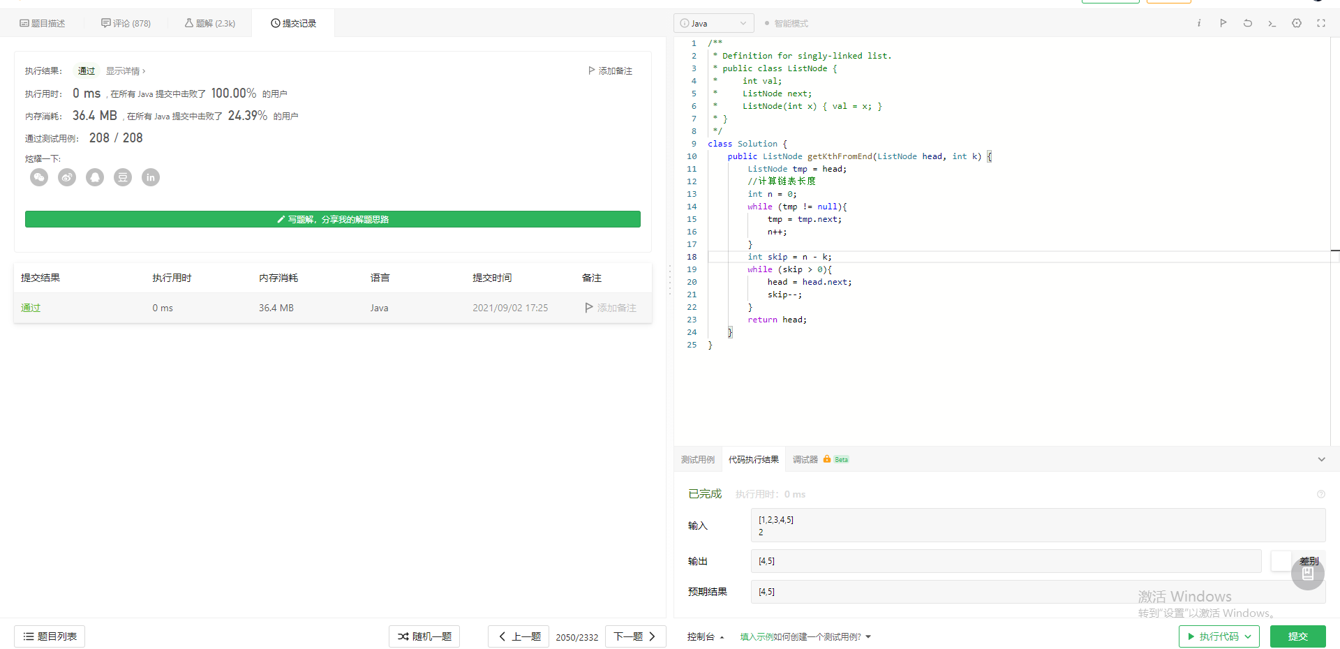Go to next problem 下一题
Viewport: 1340px width, 649px height.
click(635, 636)
